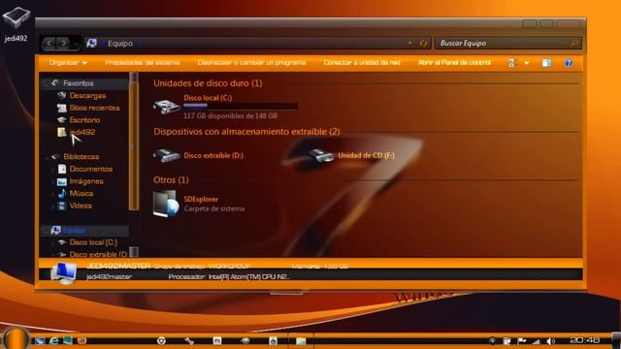Click the Otros (1) group header
The width and height of the screenshot is (621, 349).
point(171,180)
